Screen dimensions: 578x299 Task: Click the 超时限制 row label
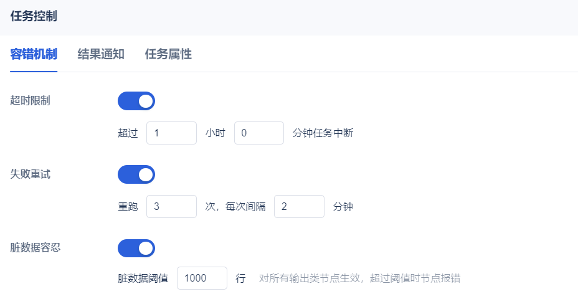(x=31, y=101)
